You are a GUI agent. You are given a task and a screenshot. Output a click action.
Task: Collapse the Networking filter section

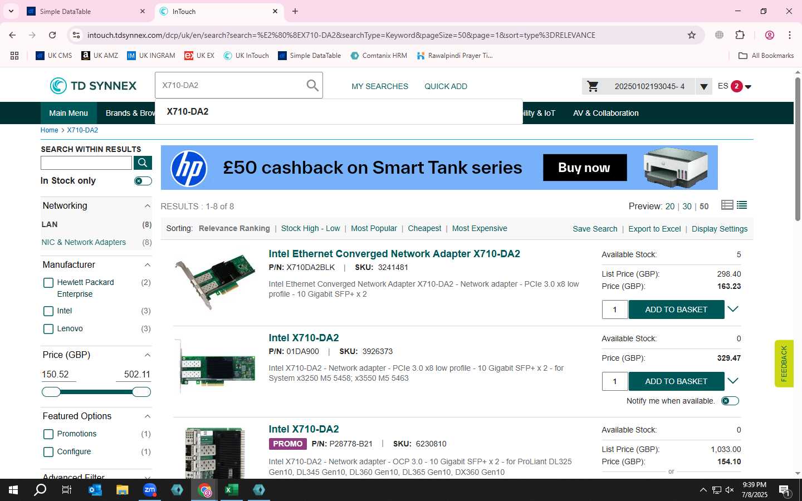click(x=148, y=206)
